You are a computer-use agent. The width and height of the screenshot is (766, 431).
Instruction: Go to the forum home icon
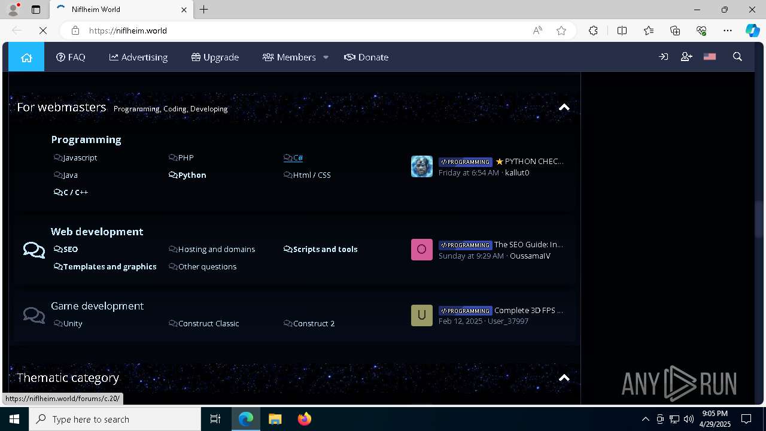click(26, 57)
